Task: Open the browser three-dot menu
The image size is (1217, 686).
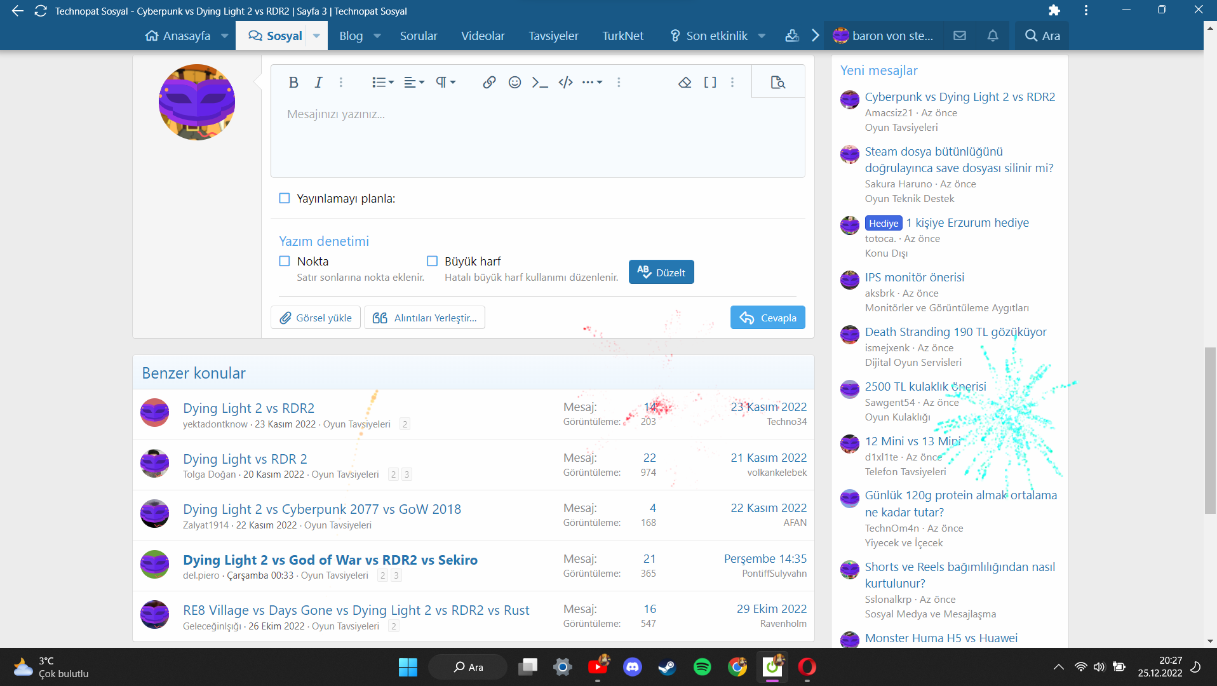Action: click(x=1086, y=10)
